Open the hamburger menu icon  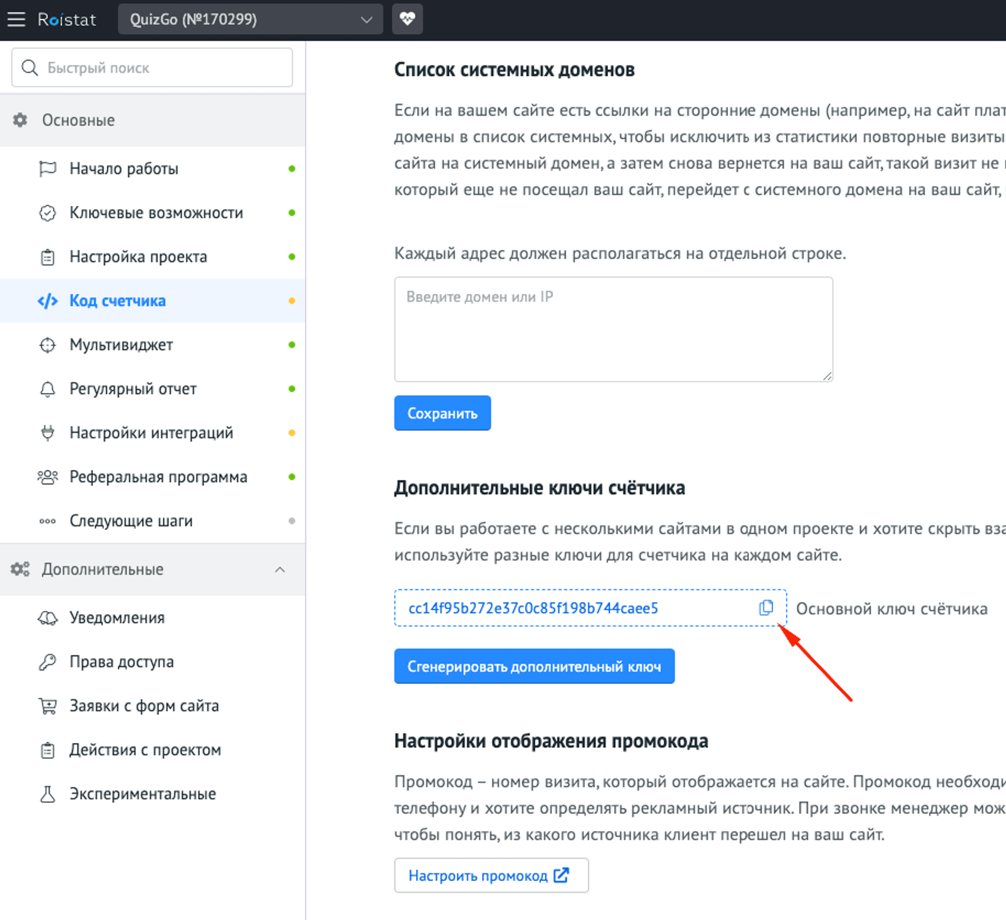click(16, 20)
